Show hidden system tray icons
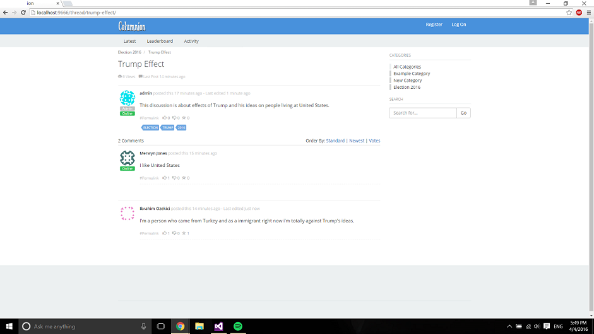The image size is (594, 334). 509,326
